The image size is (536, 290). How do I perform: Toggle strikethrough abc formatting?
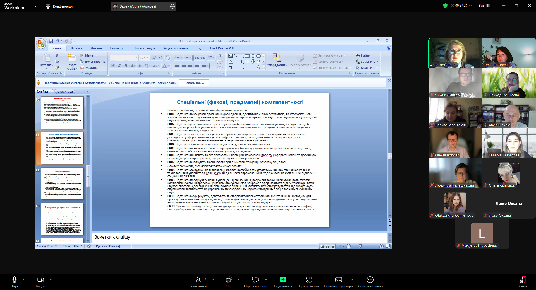click(x=133, y=66)
